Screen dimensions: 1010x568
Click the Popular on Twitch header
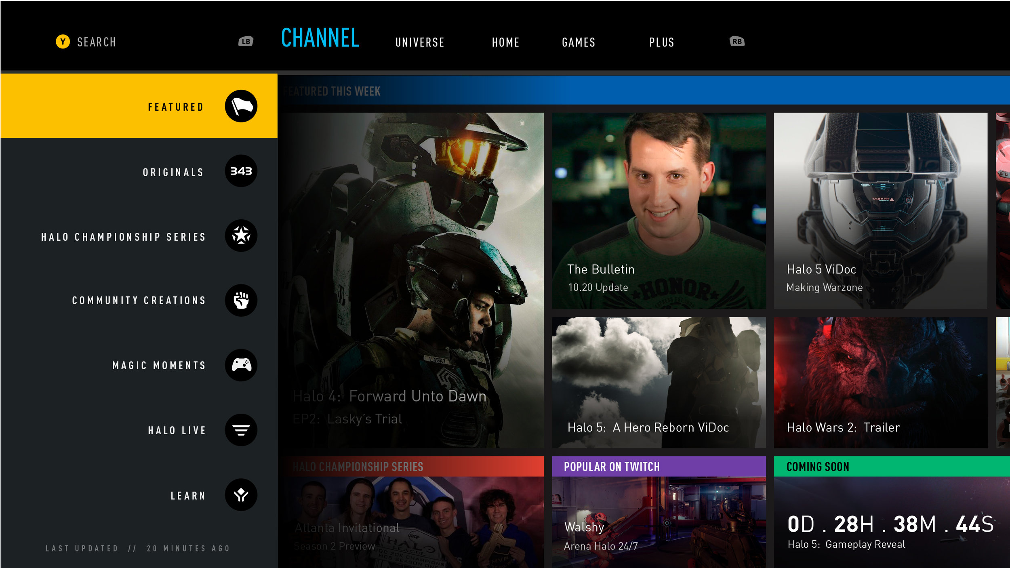[x=659, y=467]
